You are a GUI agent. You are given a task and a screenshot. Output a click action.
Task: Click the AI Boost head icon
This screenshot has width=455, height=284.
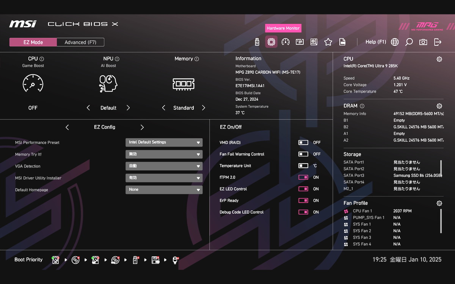coord(108,84)
